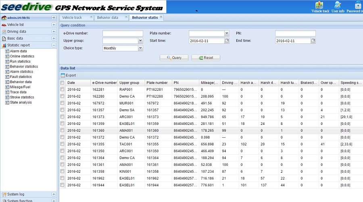Click the Basic data document icon
This screenshot has width=363, height=202.
point(4,39)
